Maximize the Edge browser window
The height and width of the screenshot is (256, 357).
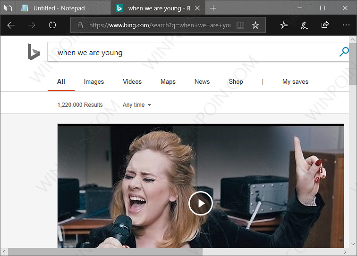point(323,8)
